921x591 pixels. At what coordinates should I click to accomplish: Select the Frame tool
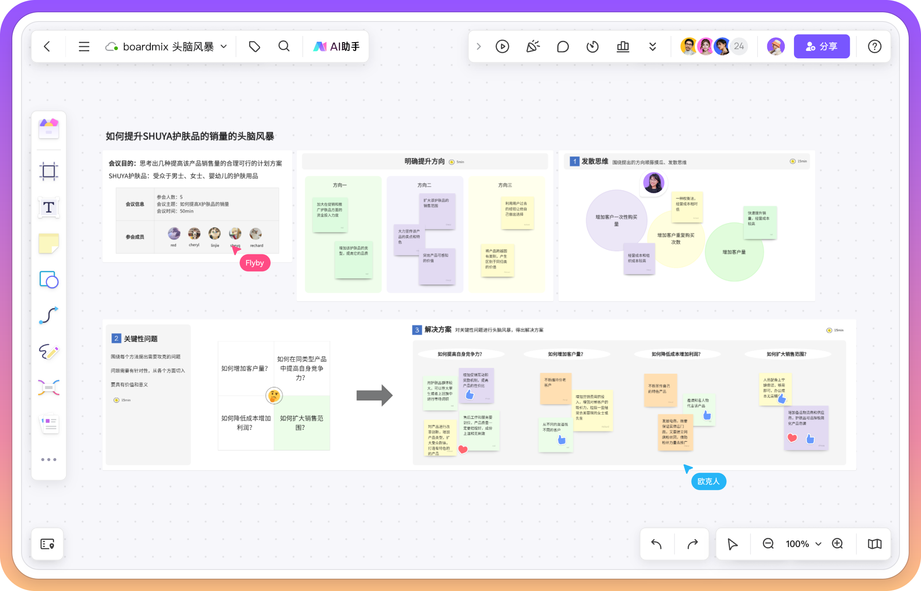(x=49, y=171)
